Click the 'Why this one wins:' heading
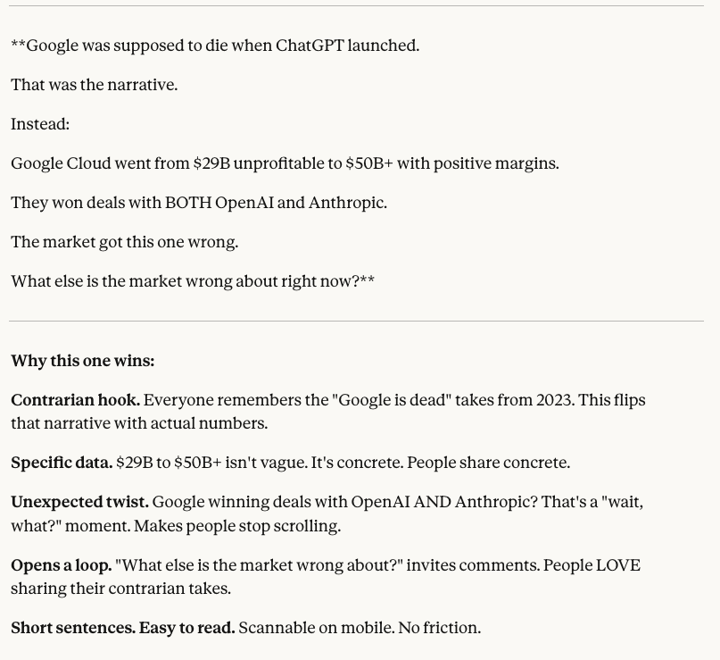This screenshot has width=720, height=660. pyautogui.click(x=83, y=361)
